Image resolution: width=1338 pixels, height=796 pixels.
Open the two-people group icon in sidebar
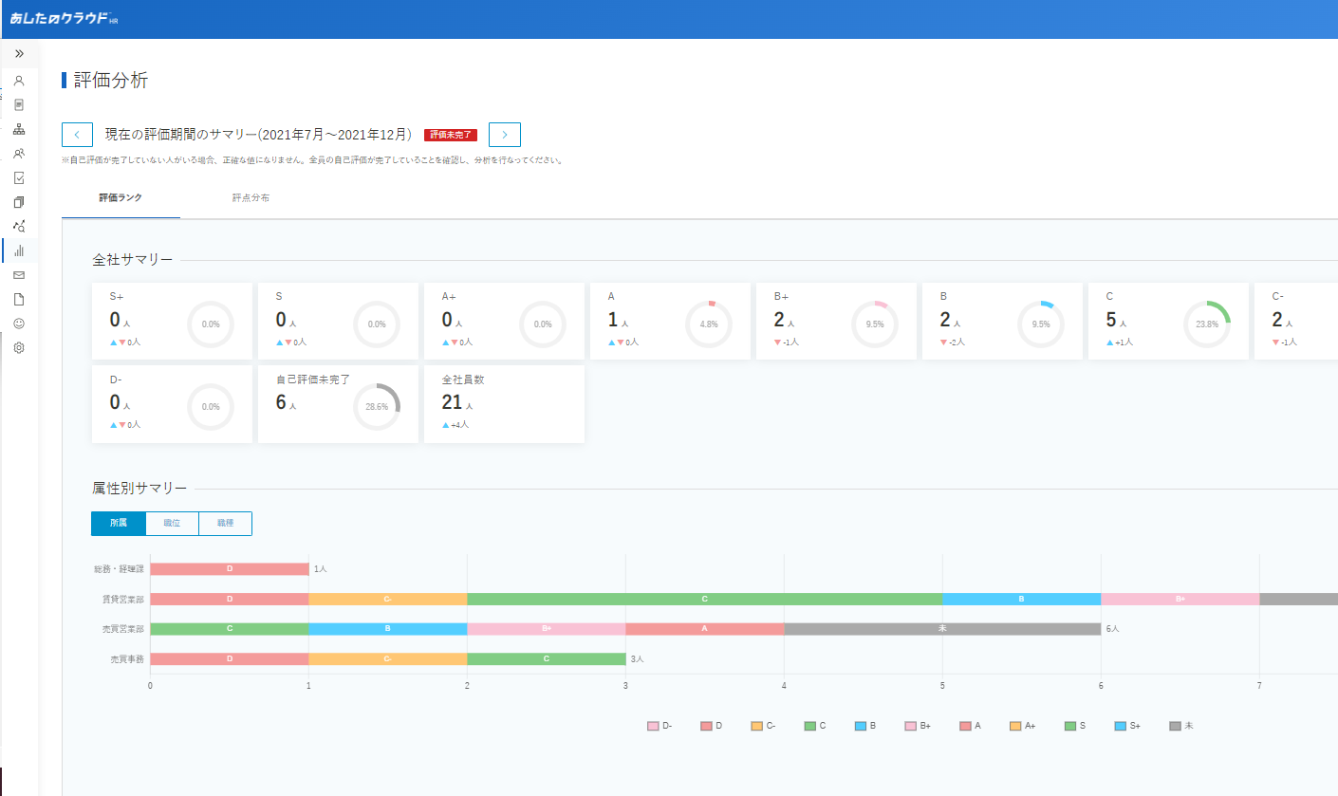tap(19, 153)
